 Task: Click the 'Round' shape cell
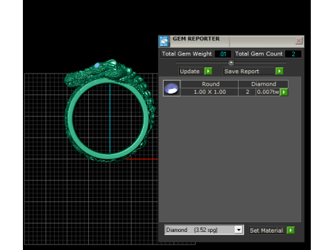[x=210, y=84]
